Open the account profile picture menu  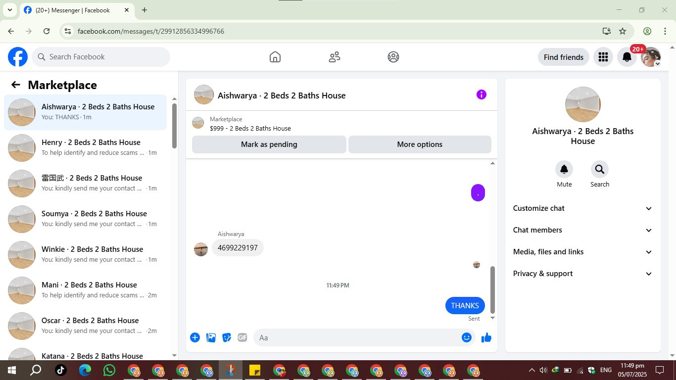tap(651, 57)
